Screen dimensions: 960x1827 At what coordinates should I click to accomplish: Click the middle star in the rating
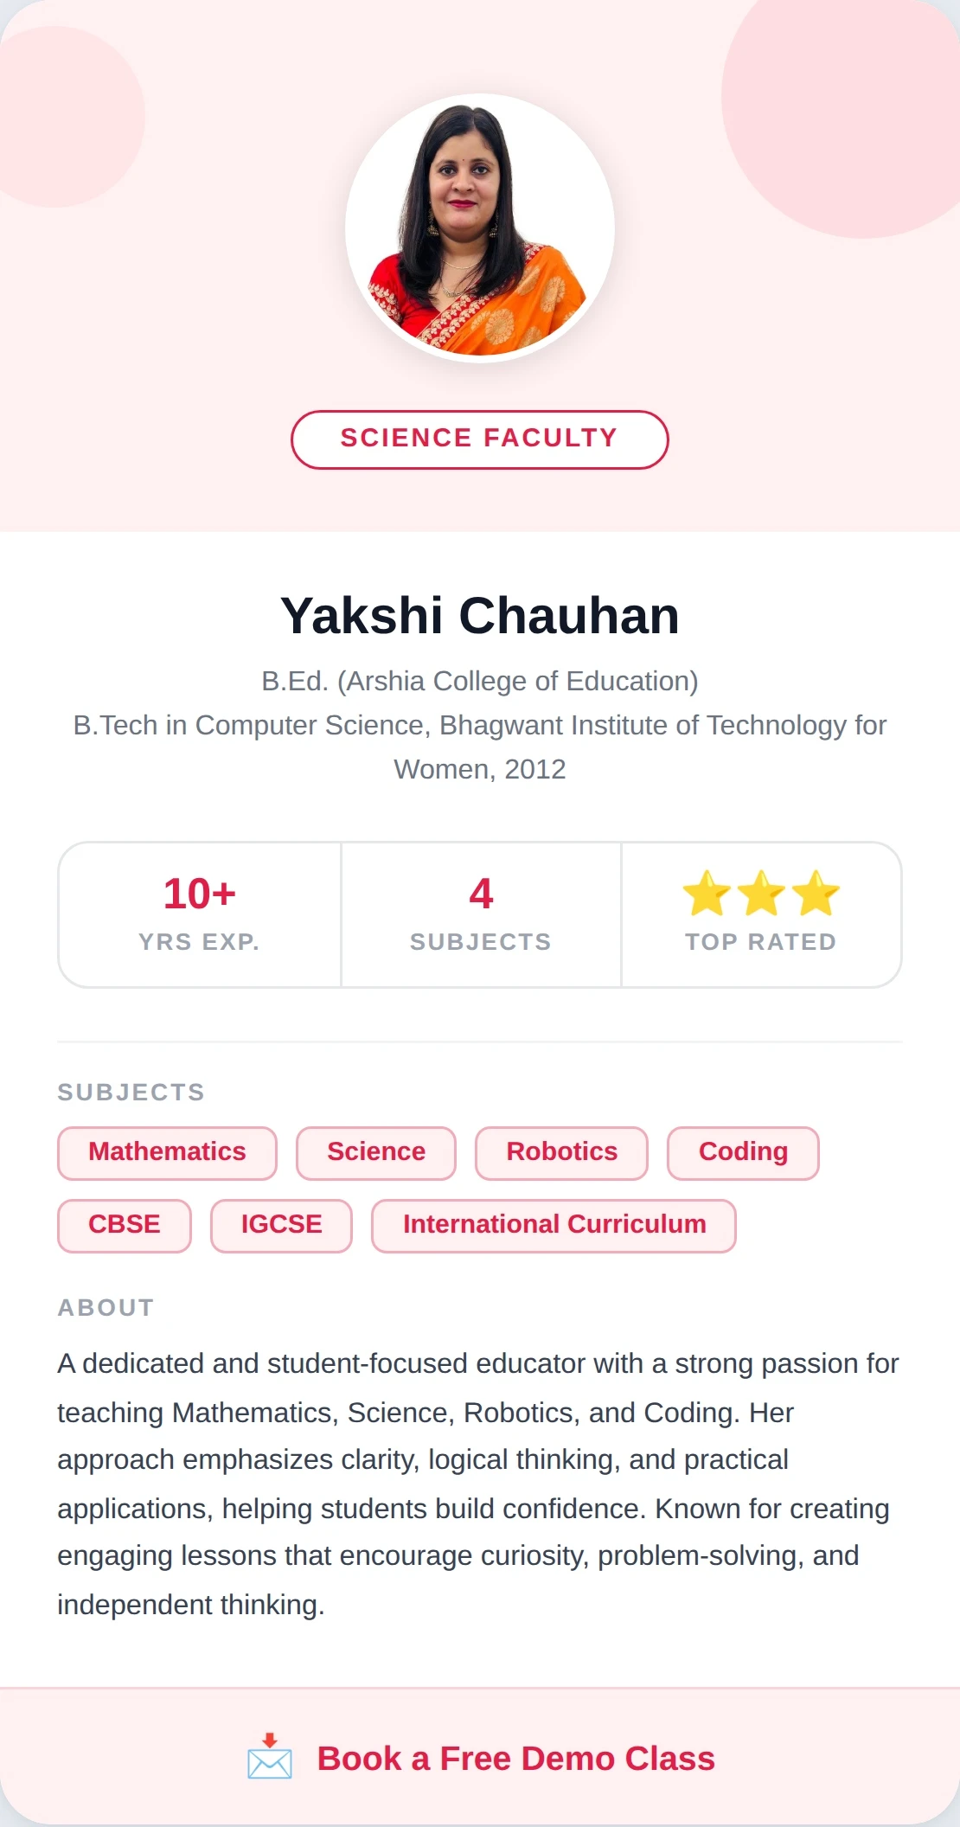762,895
